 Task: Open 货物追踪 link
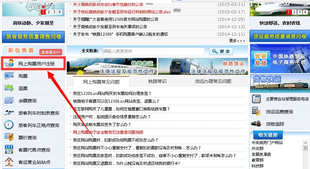pyautogui.click(x=275, y=124)
